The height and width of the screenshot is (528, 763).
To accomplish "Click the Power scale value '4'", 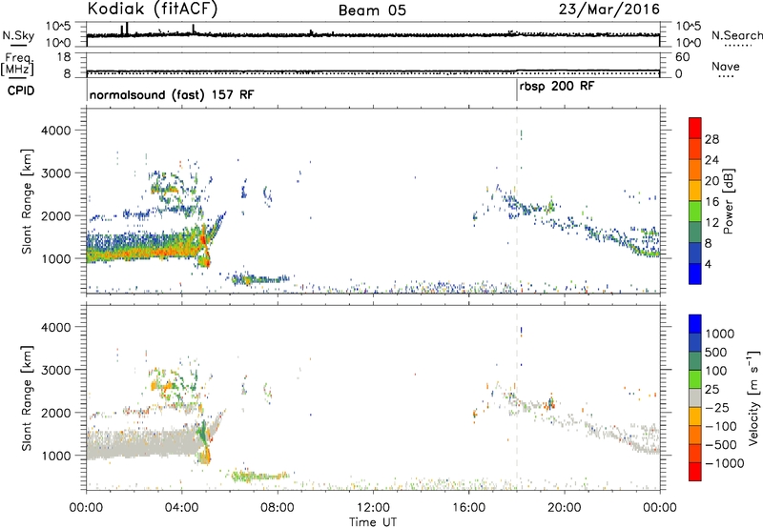I will [x=708, y=264].
